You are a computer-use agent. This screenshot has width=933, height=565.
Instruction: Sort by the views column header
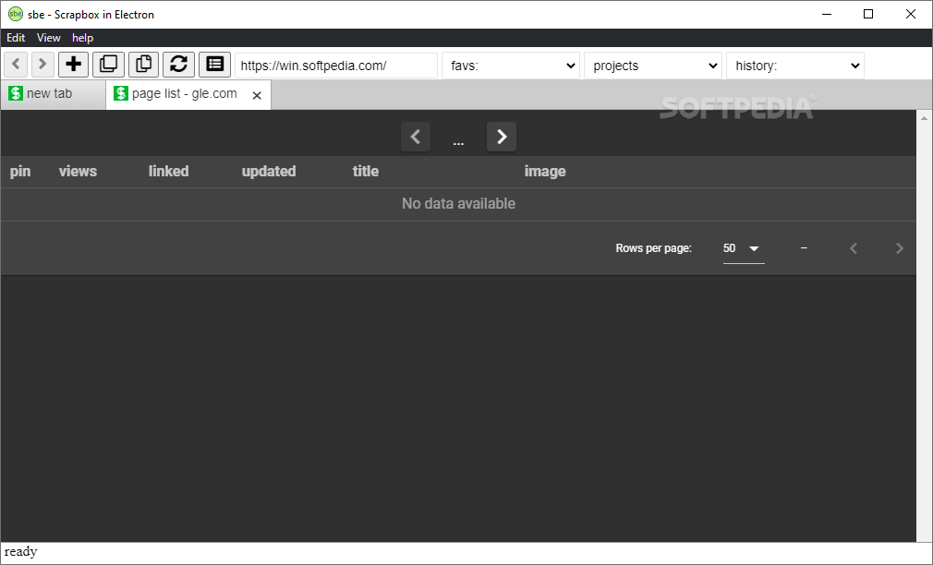coord(78,172)
